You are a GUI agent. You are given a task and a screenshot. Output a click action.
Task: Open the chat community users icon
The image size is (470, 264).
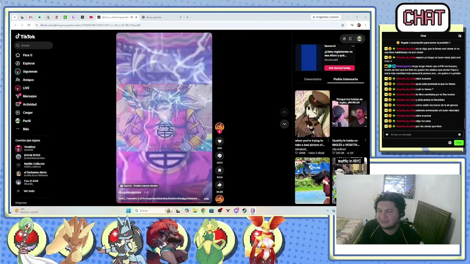(460, 36)
